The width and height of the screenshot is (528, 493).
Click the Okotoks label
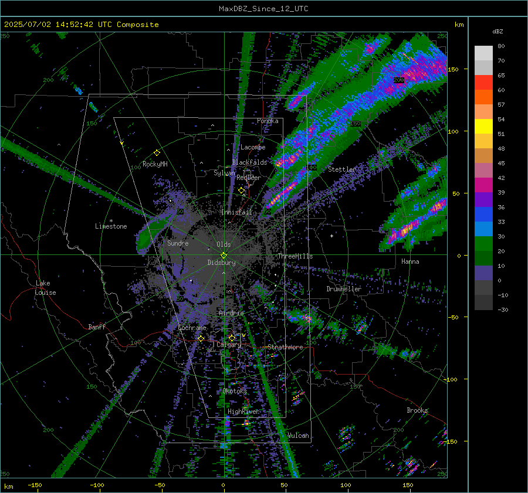[x=235, y=391]
